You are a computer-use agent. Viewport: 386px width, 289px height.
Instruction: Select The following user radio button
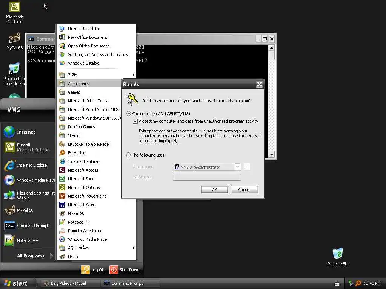pyautogui.click(x=128, y=155)
